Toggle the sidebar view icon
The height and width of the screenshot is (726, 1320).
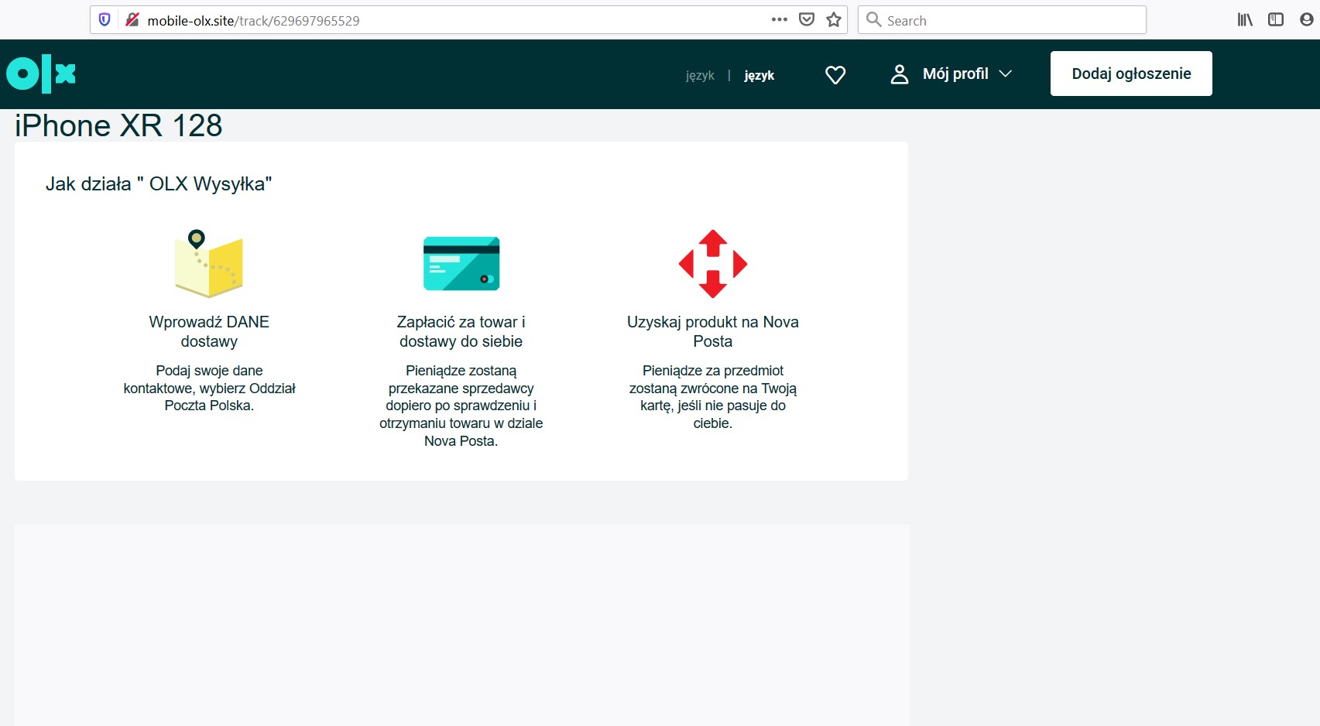coord(1276,20)
